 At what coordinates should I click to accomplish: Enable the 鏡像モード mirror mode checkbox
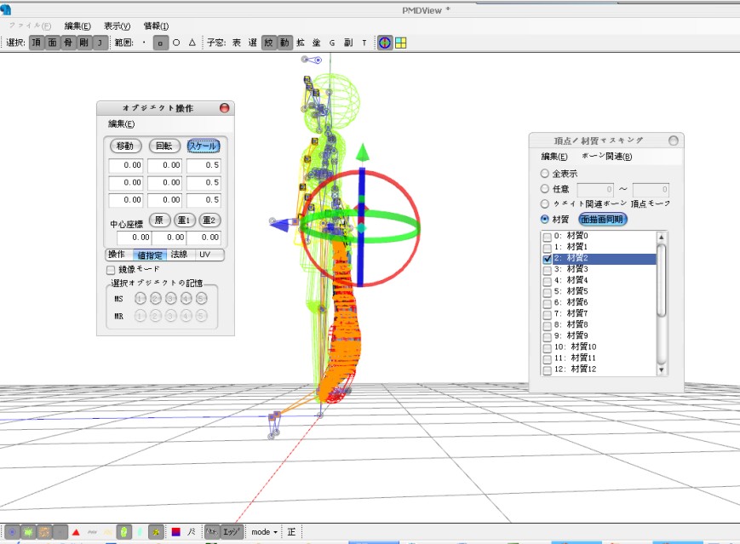click(x=111, y=270)
